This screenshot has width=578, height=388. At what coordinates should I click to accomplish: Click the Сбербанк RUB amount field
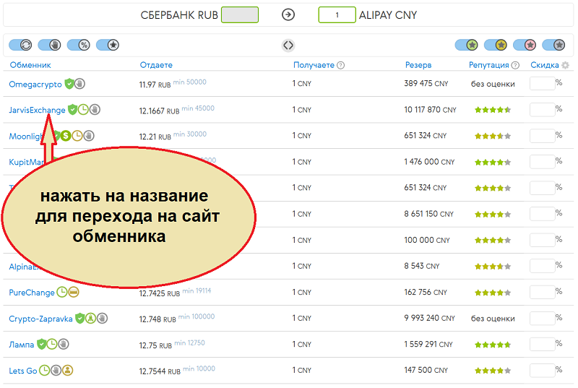pyautogui.click(x=240, y=14)
